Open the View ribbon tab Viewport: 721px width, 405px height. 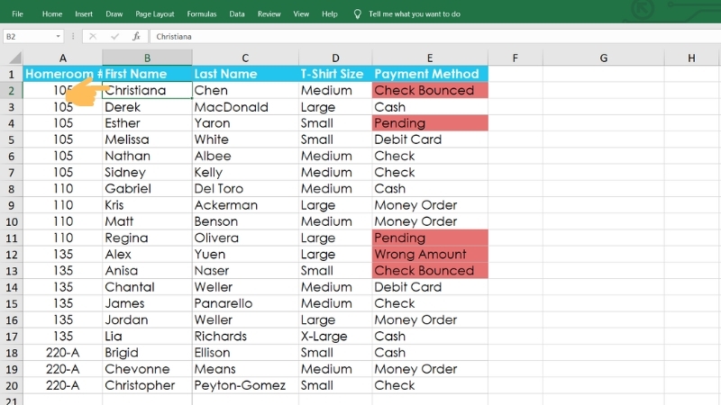coord(301,13)
